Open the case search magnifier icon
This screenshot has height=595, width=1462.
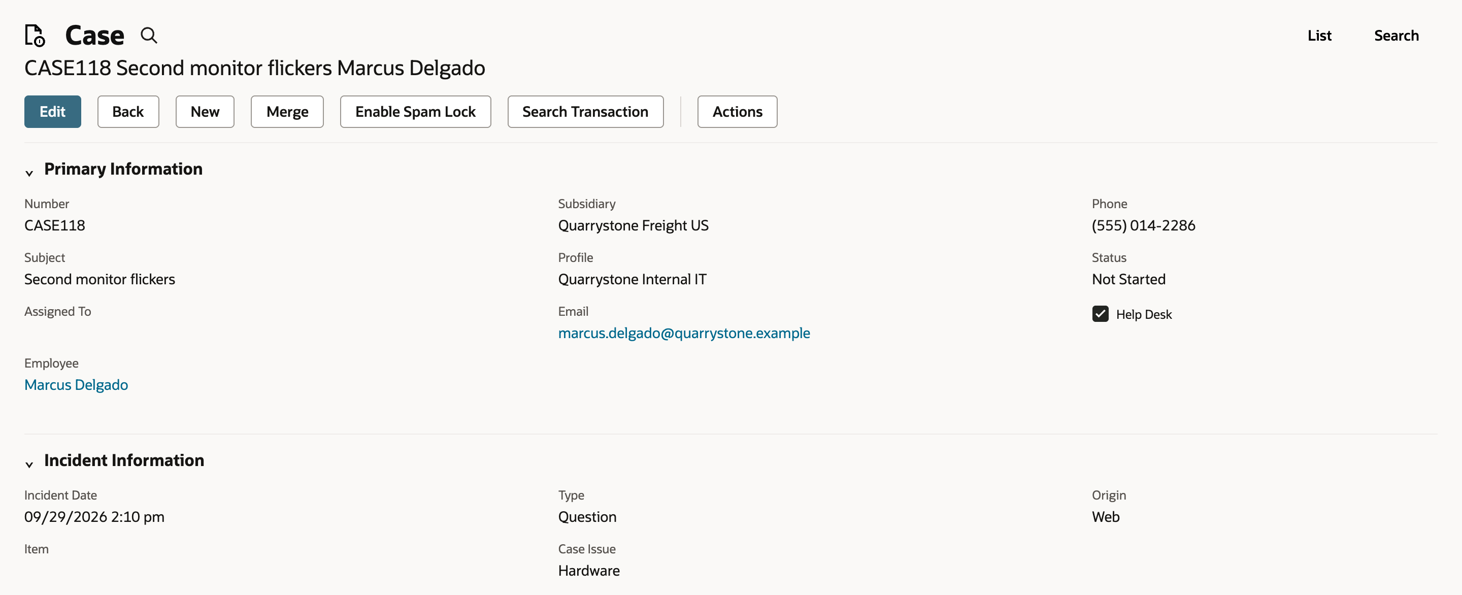tap(149, 35)
